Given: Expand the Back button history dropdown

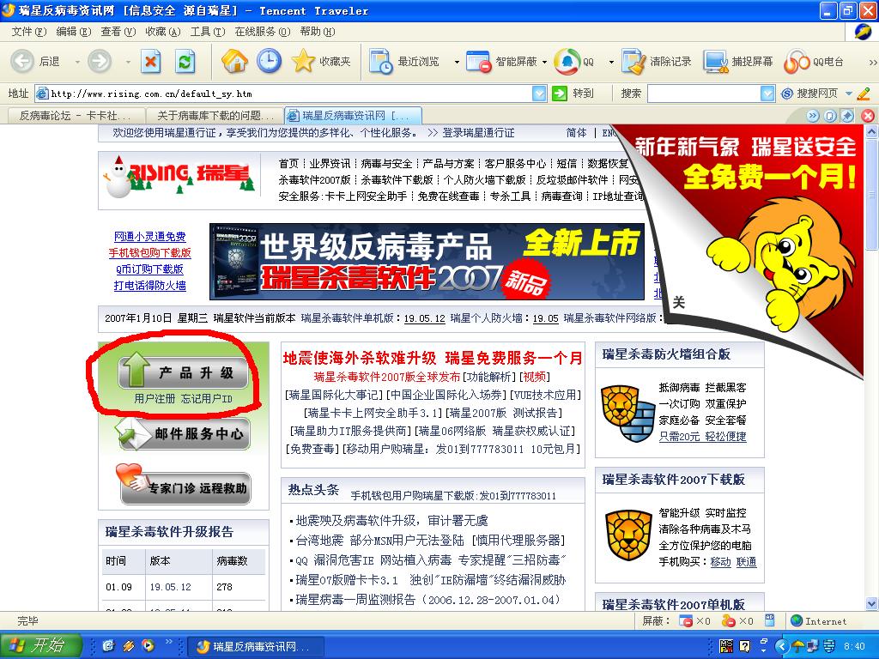Looking at the screenshot, I should point(77,62).
